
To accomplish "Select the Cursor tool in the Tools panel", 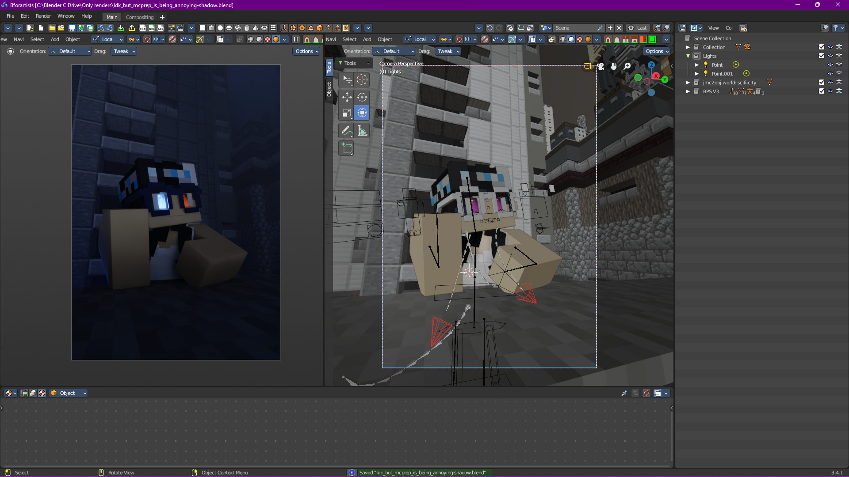I will [362, 79].
